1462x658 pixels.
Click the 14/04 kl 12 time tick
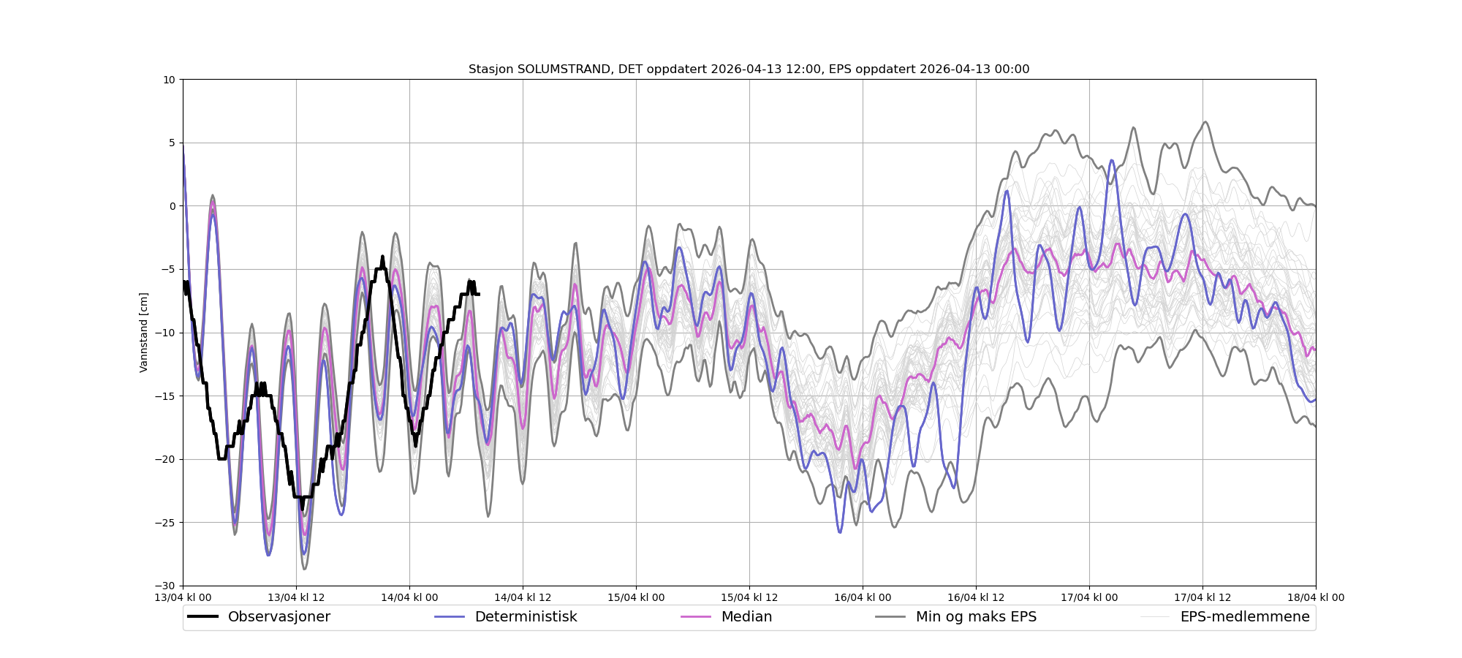coord(523,597)
